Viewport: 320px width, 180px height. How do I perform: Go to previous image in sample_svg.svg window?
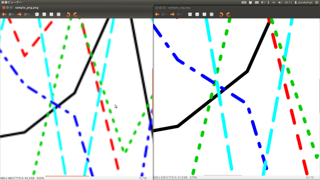pyautogui.click(x=157, y=14)
